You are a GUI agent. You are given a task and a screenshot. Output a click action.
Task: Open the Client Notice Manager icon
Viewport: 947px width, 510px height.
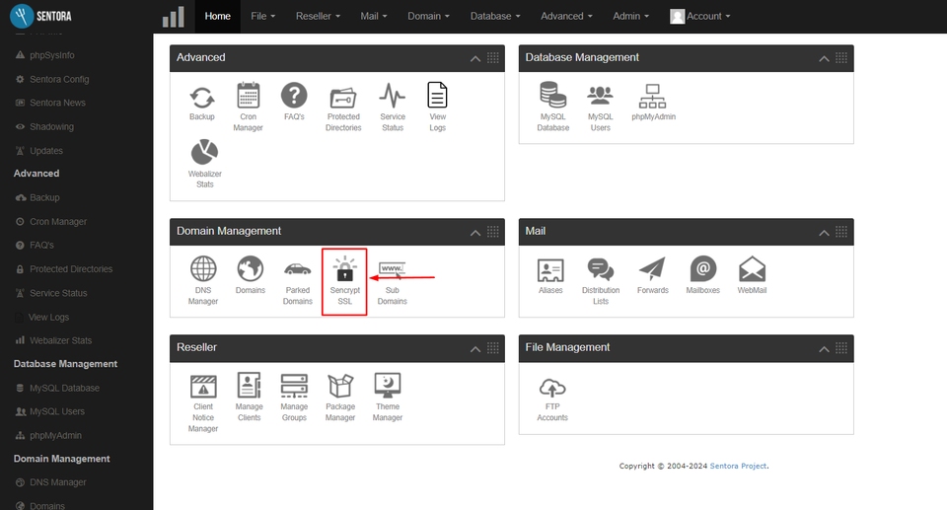click(x=203, y=386)
